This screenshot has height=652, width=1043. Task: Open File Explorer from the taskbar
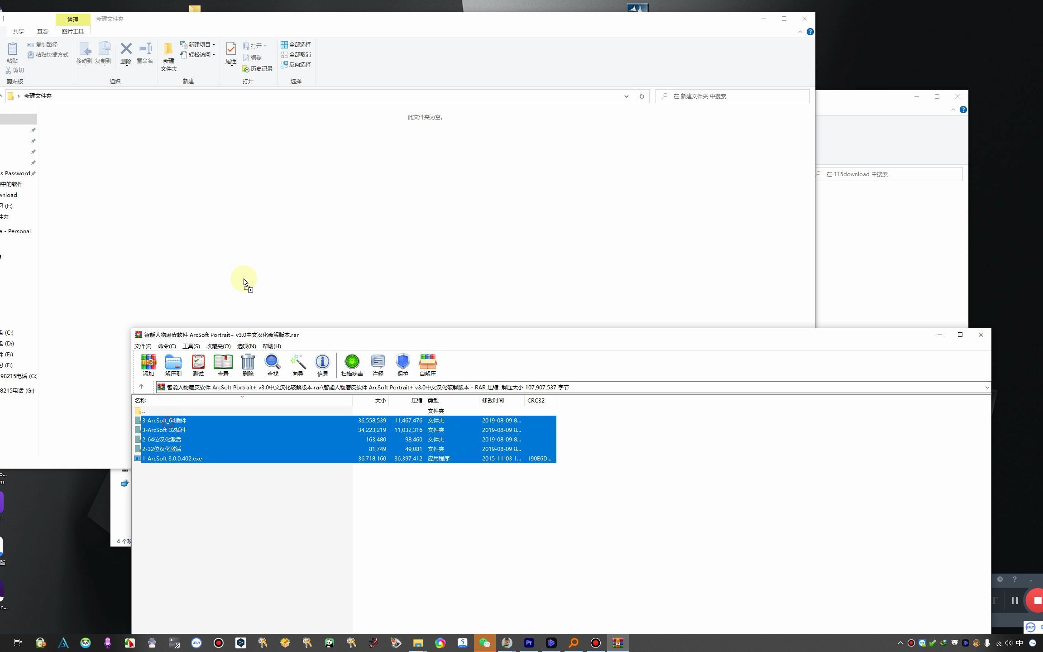417,643
